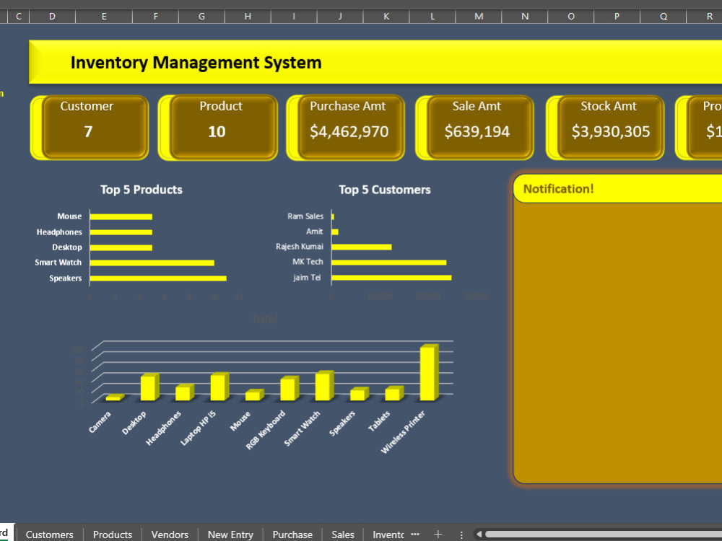Click the Stock Amt card
The height and width of the screenshot is (541, 722).
pos(605,128)
